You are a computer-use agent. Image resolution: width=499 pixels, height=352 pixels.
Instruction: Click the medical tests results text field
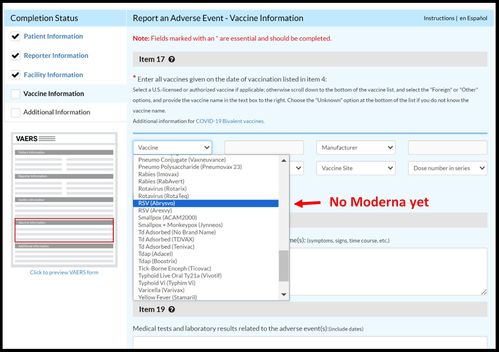310,343
